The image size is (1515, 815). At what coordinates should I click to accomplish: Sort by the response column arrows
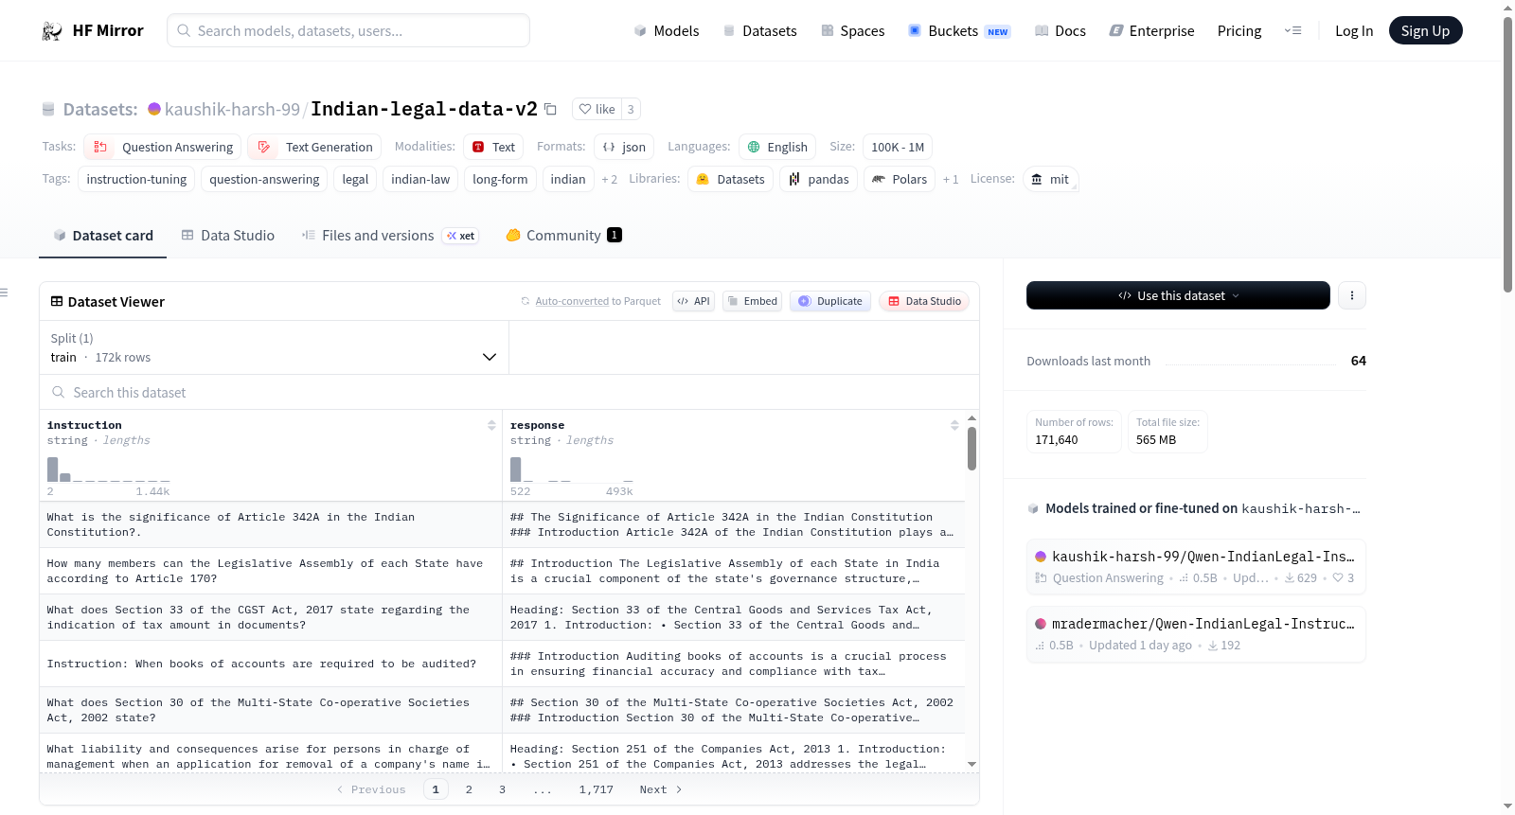(x=954, y=425)
